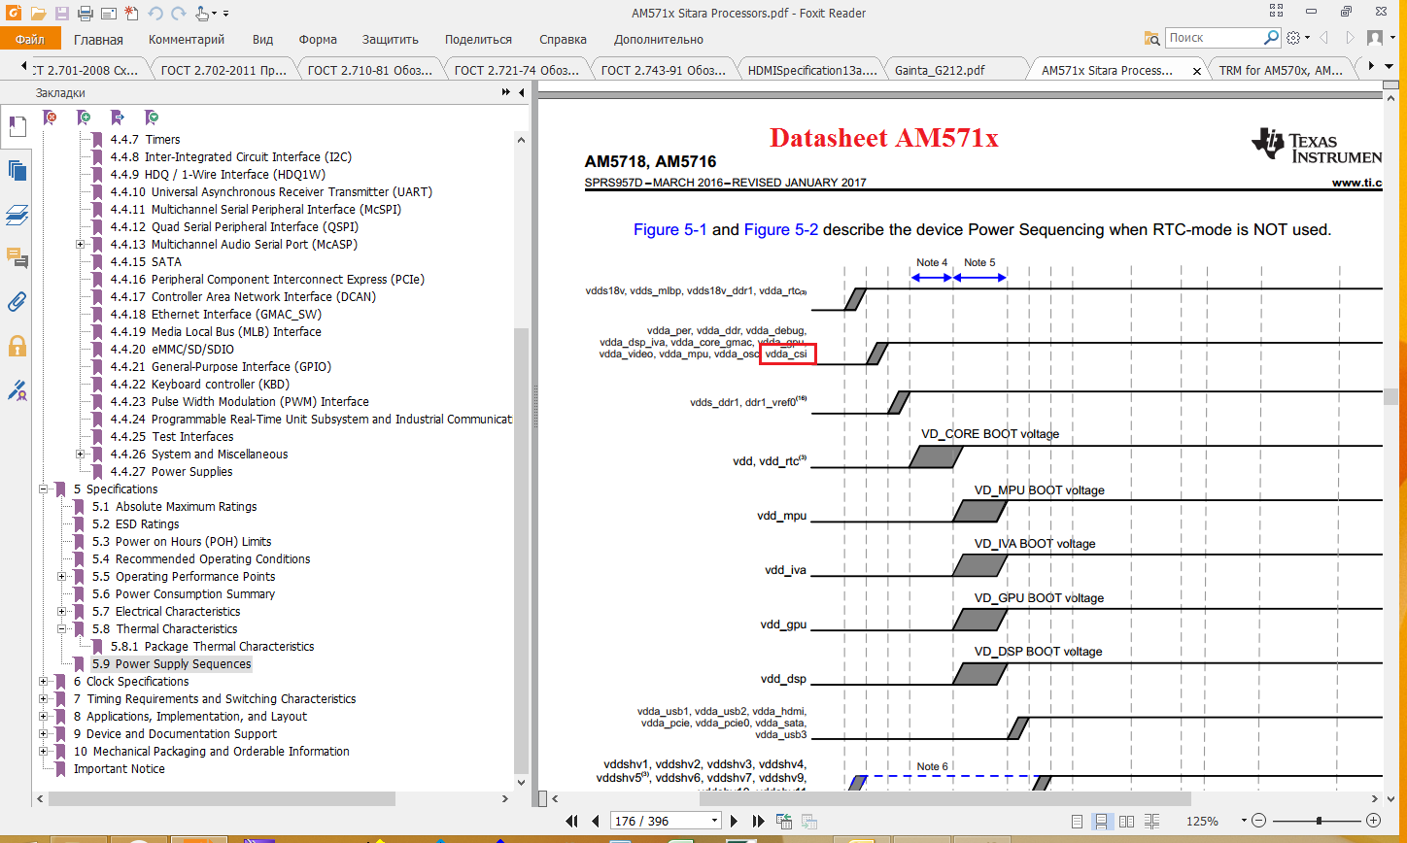Click the Redo arrow in the title bar
This screenshot has height=843, width=1407.
[178, 14]
